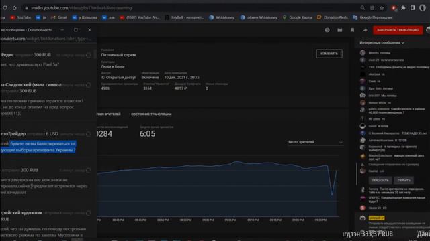Click the yellow highlighted name at chat bottom

376,218
